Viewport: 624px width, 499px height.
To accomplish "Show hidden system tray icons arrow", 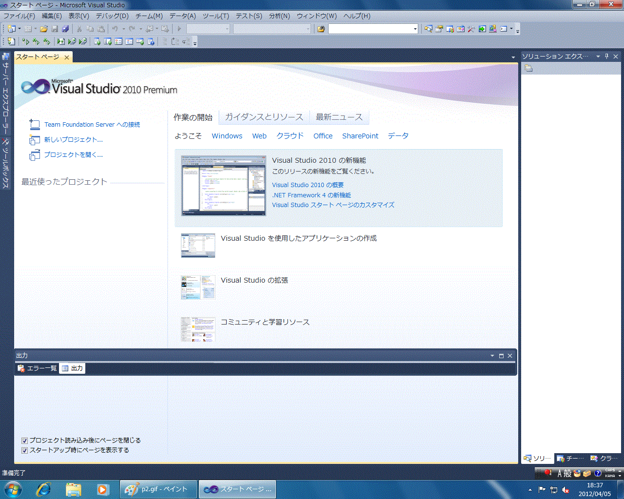I will pyautogui.click(x=530, y=490).
